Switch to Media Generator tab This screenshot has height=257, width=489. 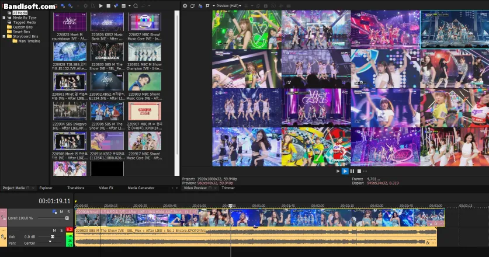[141, 187]
